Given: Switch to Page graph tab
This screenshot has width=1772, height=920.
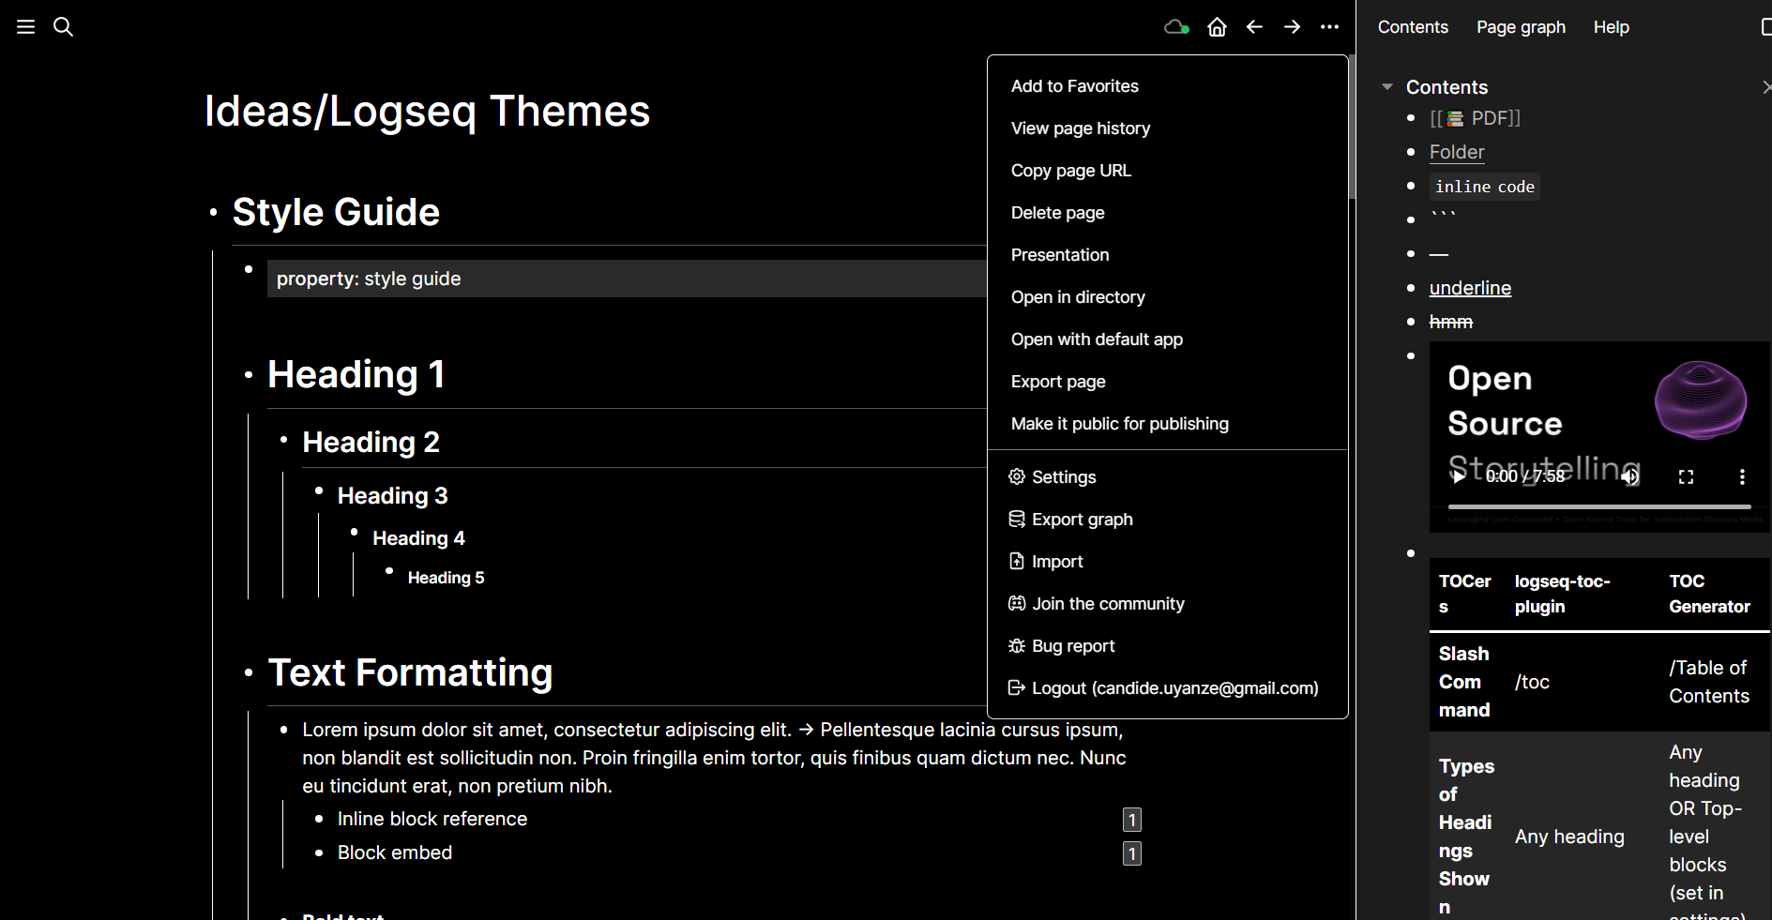Looking at the screenshot, I should click(1521, 27).
